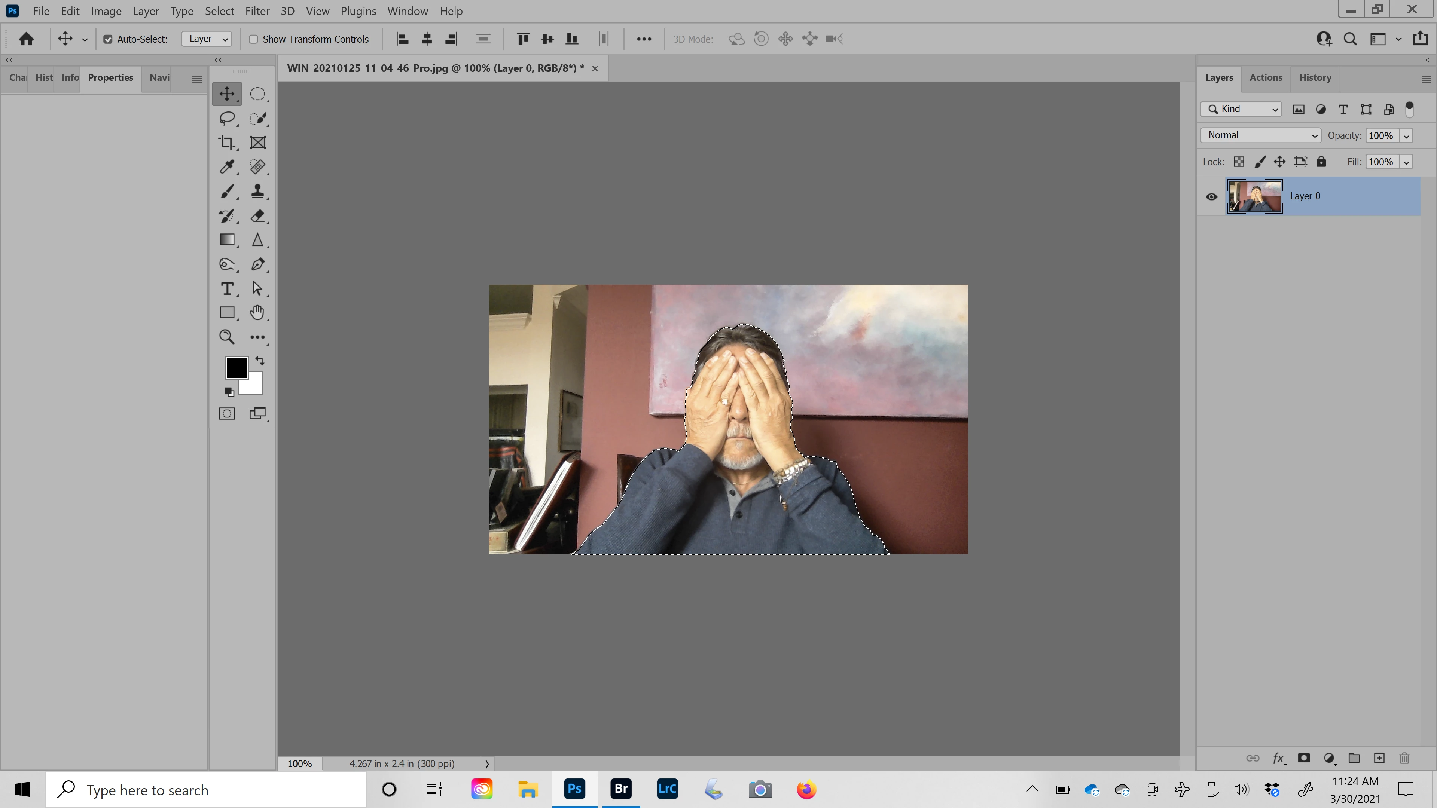Screen dimensions: 1437x808
Task: Select the Eyedropper tool
Action: click(x=226, y=167)
